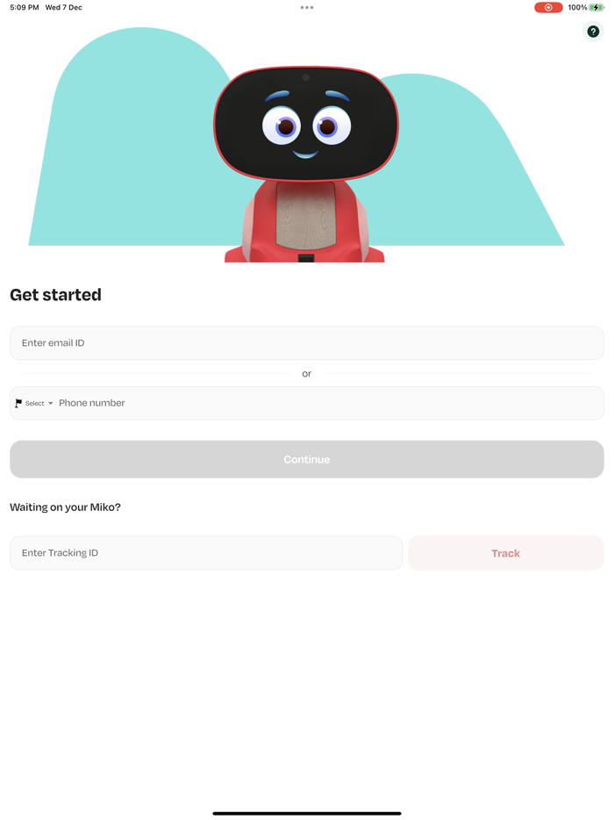Image resolution: width=614 pixels, height=820 pixels.
Task: Tap the battery status icon
Action: [596, 7]
